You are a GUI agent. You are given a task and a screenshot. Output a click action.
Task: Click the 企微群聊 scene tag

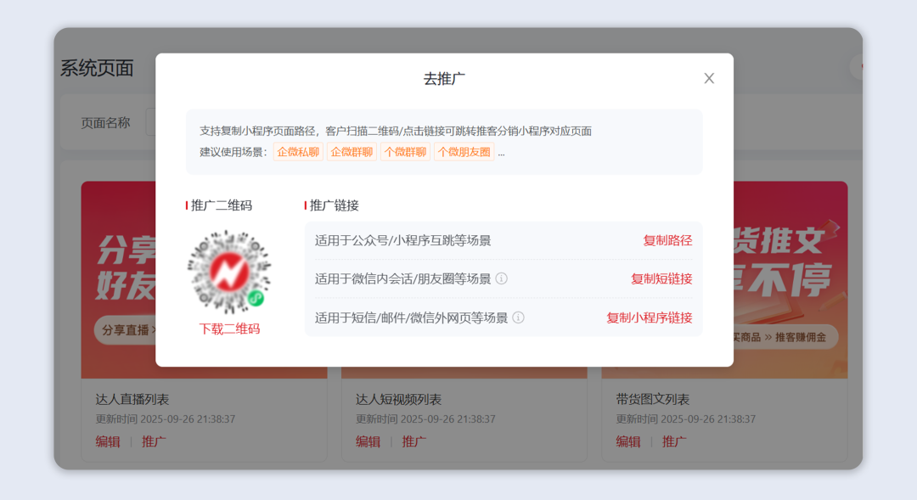[x=352, y=150]
